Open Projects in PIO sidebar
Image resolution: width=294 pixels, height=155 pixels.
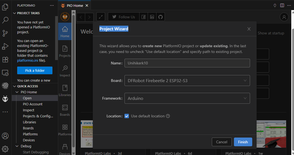[65, 51]
